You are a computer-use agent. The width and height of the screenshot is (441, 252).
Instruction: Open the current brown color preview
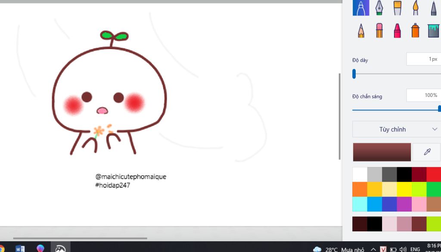(382, 152)
